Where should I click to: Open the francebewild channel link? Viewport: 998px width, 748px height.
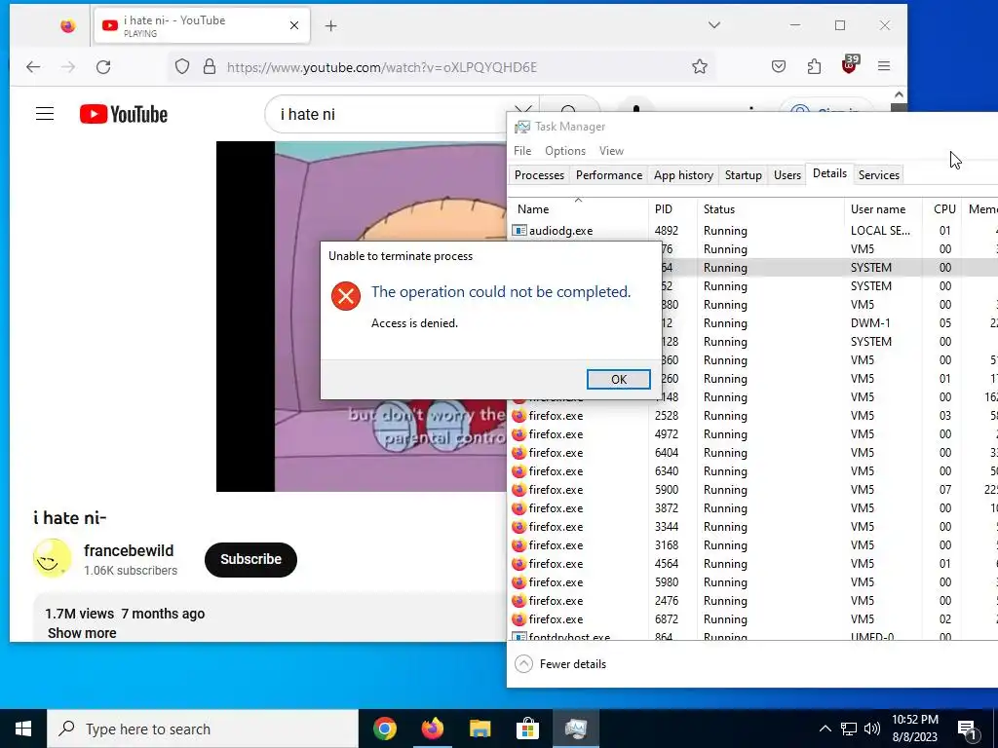(129, 551)
